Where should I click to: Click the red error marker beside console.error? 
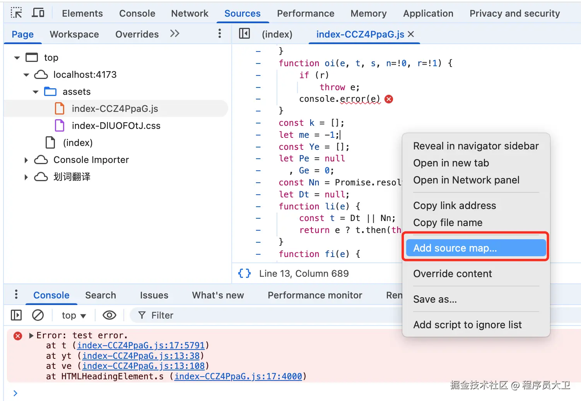click(x=389, y=99)
